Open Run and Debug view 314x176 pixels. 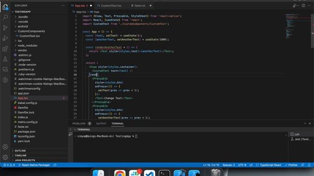pos(5,38)
